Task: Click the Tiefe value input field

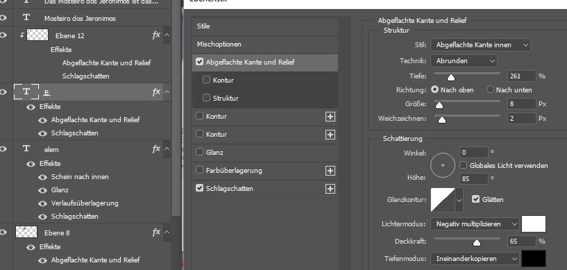Action: (x=521, y=76)
